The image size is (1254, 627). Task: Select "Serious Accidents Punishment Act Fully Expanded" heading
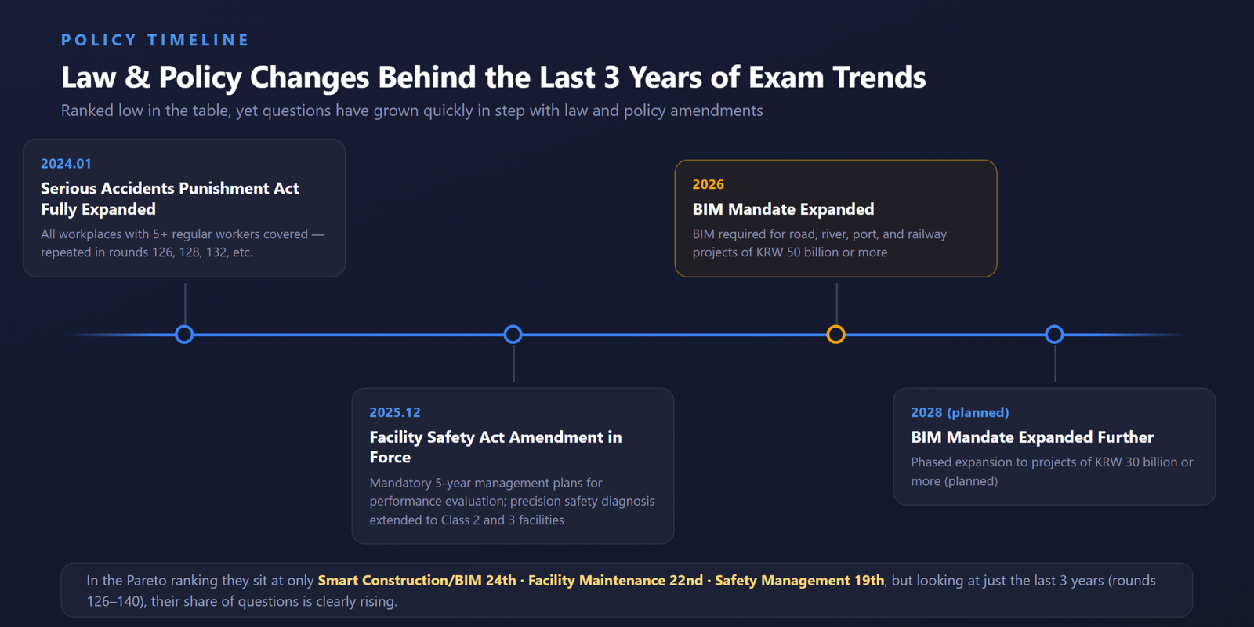(170, 198)
